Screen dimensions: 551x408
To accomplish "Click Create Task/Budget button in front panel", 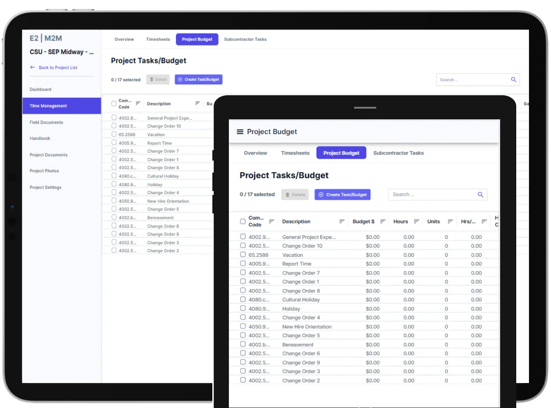I will 342,195.
